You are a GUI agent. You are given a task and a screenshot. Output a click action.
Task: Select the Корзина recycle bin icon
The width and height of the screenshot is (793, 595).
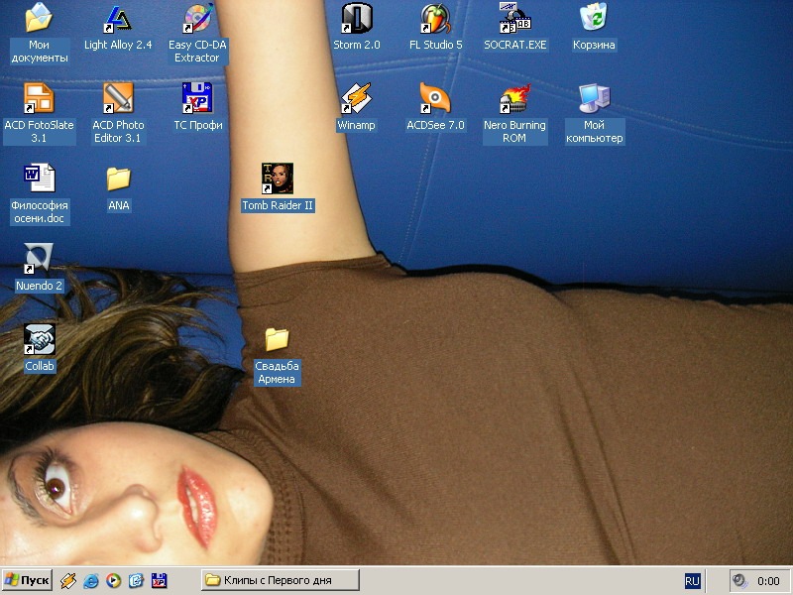click(594, 19)
